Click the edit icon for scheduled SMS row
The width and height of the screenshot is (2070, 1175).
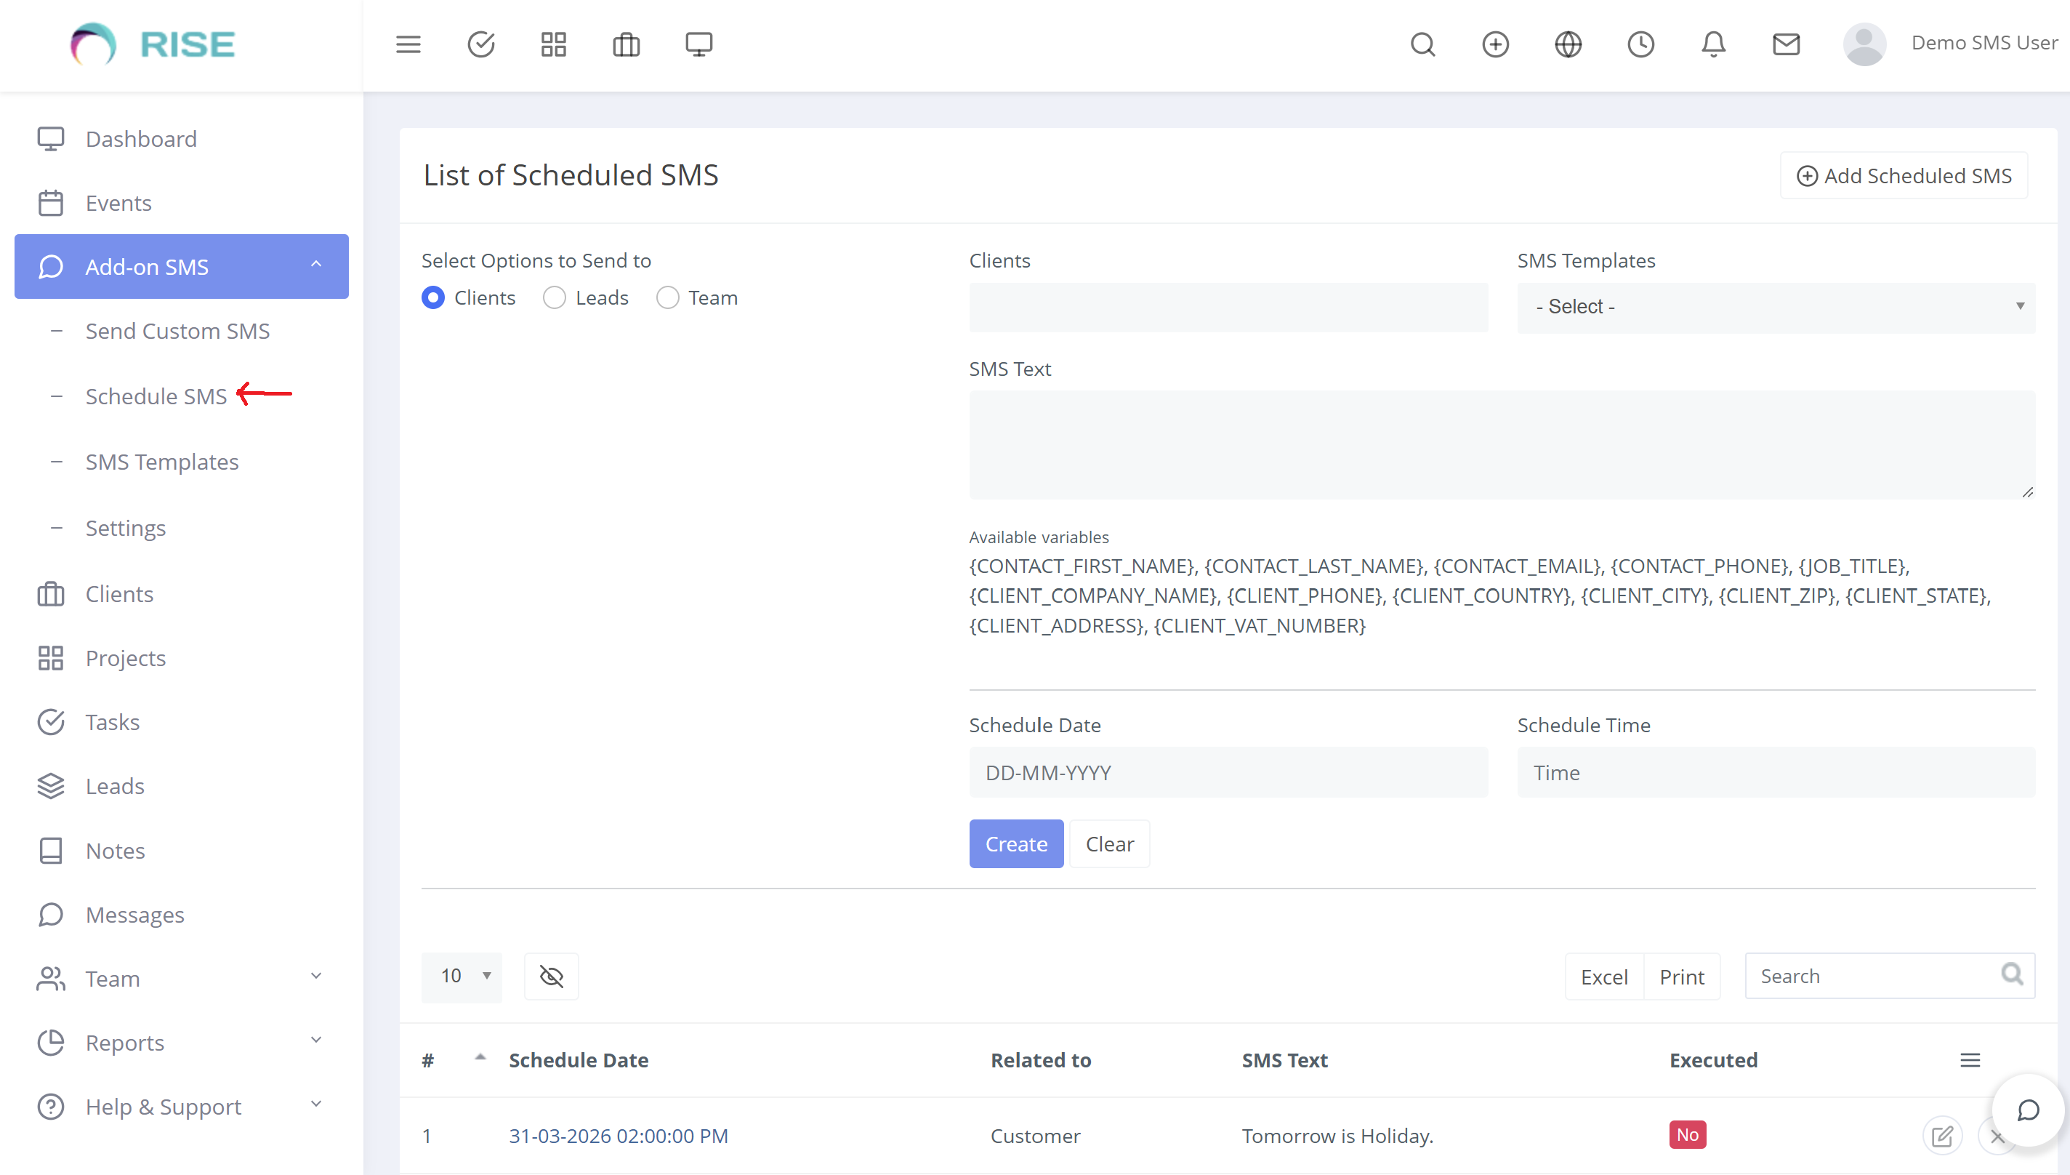[1942, 1136]
